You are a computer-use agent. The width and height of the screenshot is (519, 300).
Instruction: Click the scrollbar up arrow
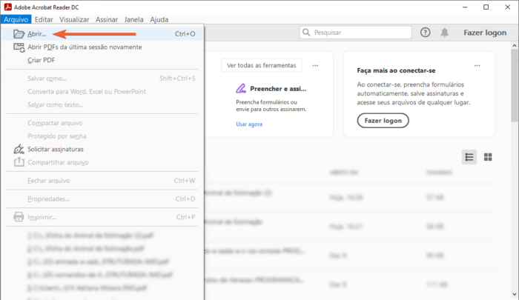[515, 46]
